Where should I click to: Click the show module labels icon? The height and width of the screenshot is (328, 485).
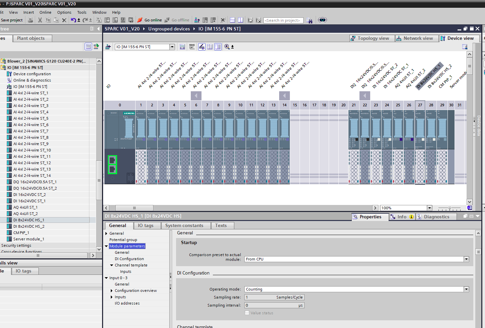pos(192,47)
